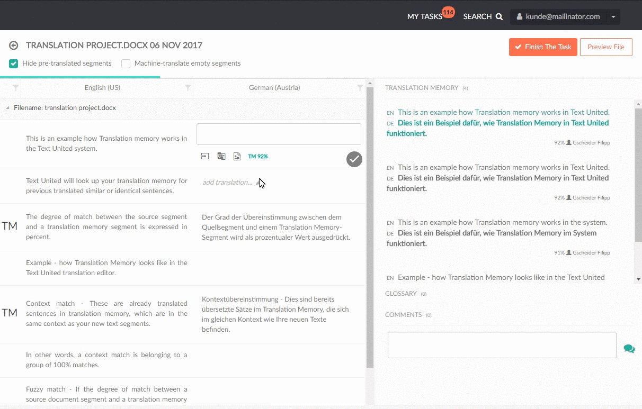
Task: Click the project title 'TRANSLATION PROJECT.DOCX 06 NOV 2017'
Action: [114, 46]
